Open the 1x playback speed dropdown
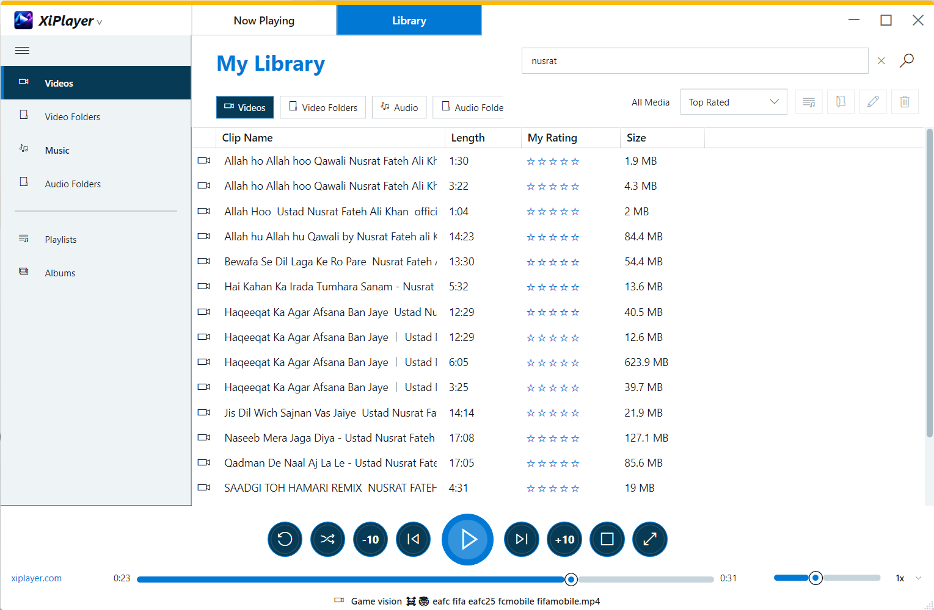This screenshot has height=610, width=934. pos(908,578)
